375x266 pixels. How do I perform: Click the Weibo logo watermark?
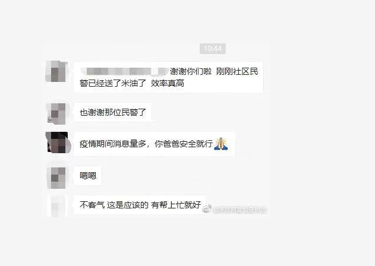point(207,208)
